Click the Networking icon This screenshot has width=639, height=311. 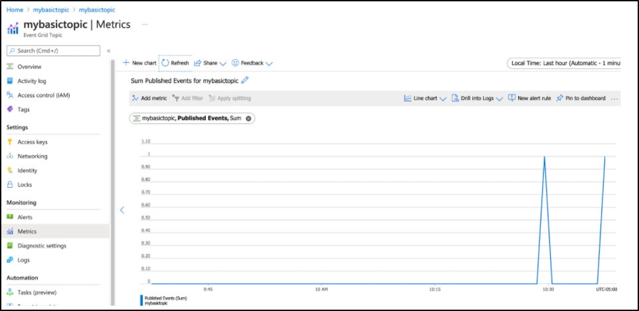10,156
